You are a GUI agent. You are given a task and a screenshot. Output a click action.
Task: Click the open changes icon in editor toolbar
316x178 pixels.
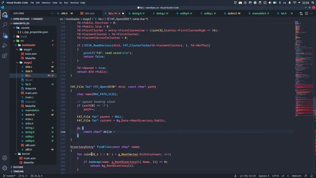[301, 13]
